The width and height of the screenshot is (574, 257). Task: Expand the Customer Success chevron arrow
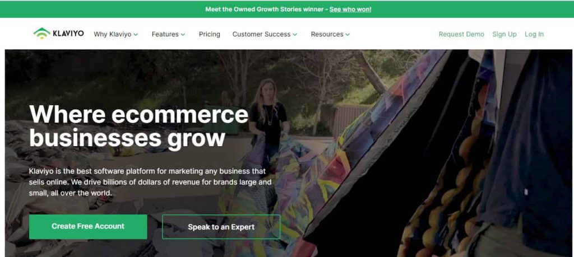(295, 34)
